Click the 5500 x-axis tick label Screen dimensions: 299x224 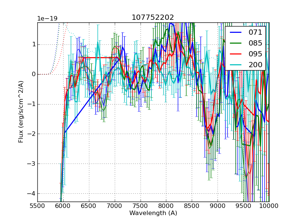tap(37, 206)
